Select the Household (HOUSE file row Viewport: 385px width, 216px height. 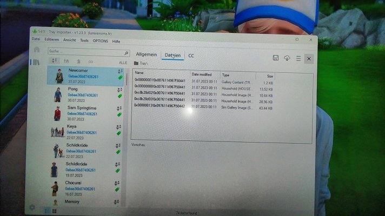(x=203, y=88)
